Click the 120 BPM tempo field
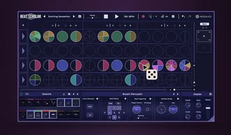Screen dimensions: 231x135 [x=129, y=17]
